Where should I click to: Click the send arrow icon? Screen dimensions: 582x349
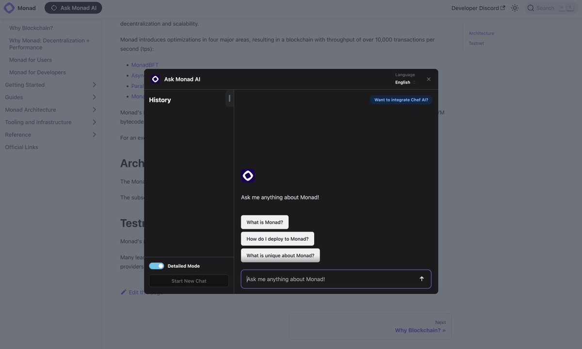click(x=421, y=279)
